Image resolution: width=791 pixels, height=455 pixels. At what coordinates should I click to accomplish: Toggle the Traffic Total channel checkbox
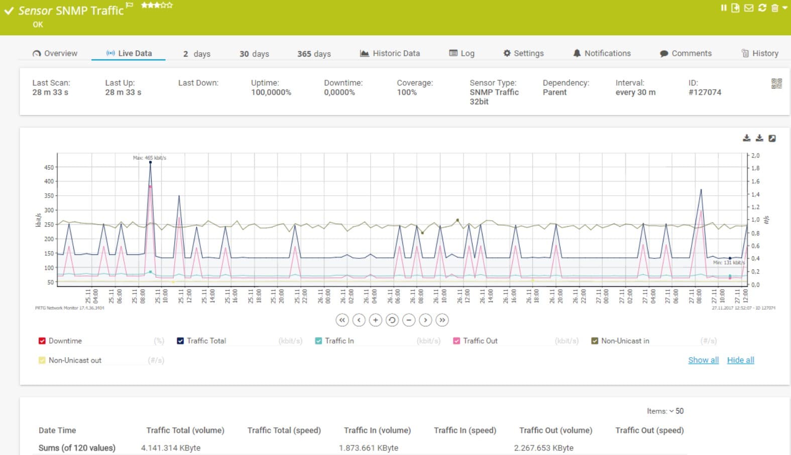coord(180,341)
